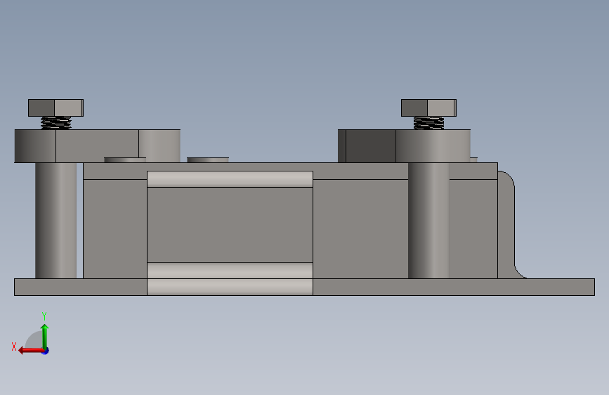Click the blue Z axis dot on triad
The width and height of the screenshot is (609, 395).
tap(46, 351)
